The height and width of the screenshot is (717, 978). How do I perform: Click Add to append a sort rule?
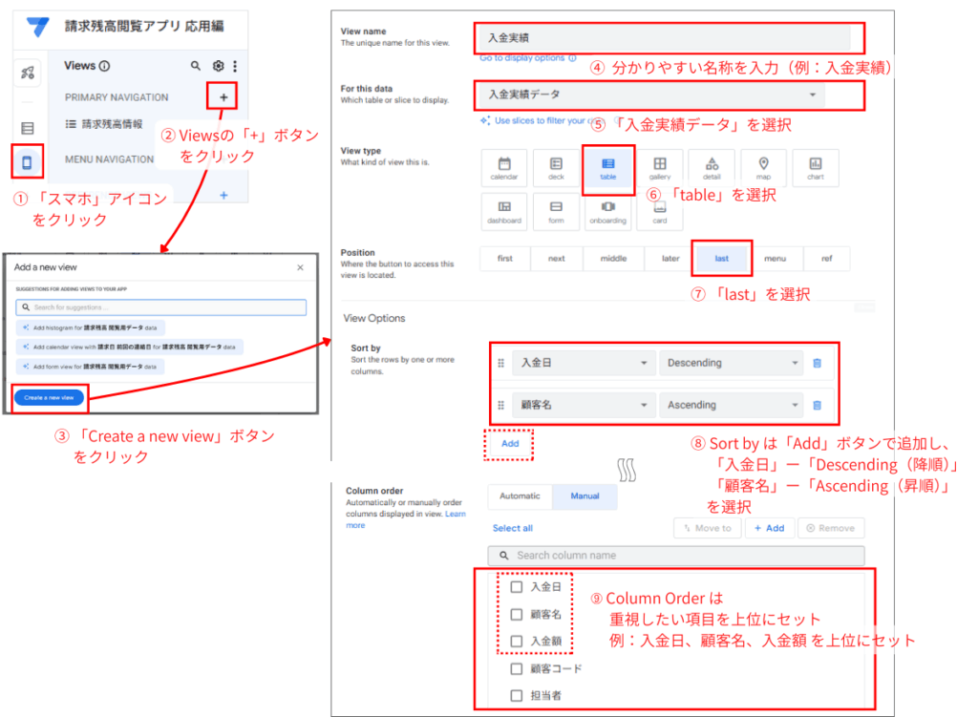(508, 444)
